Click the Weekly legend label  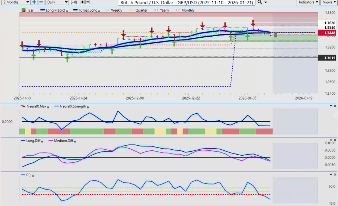pyautogui.click(x=116, y=11)
